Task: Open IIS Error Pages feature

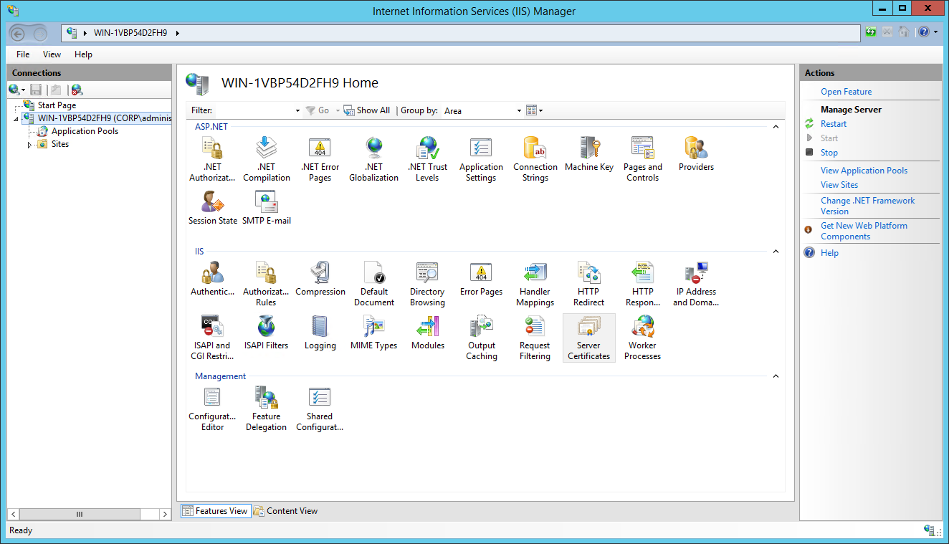Action: pyautogui.click(x=481, y=279)
